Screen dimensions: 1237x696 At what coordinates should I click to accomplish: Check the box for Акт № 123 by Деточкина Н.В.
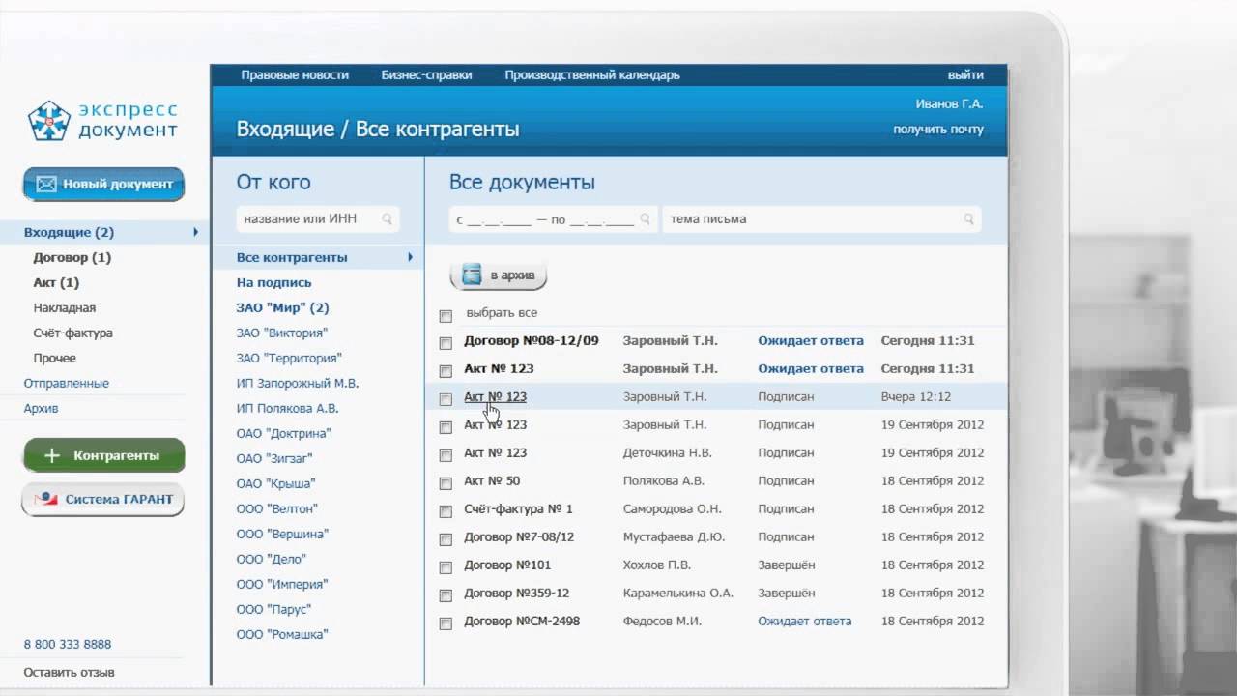446,455
